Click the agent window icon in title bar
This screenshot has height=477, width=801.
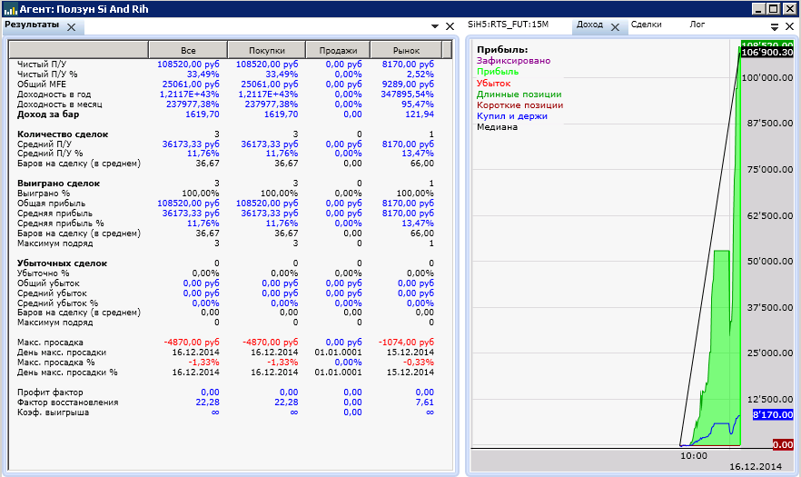pyautogui.click(x=10, y=8)
